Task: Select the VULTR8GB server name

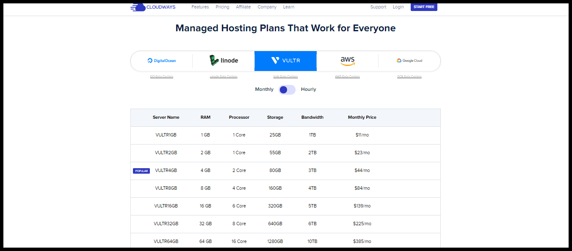Action: click(166, 188)
